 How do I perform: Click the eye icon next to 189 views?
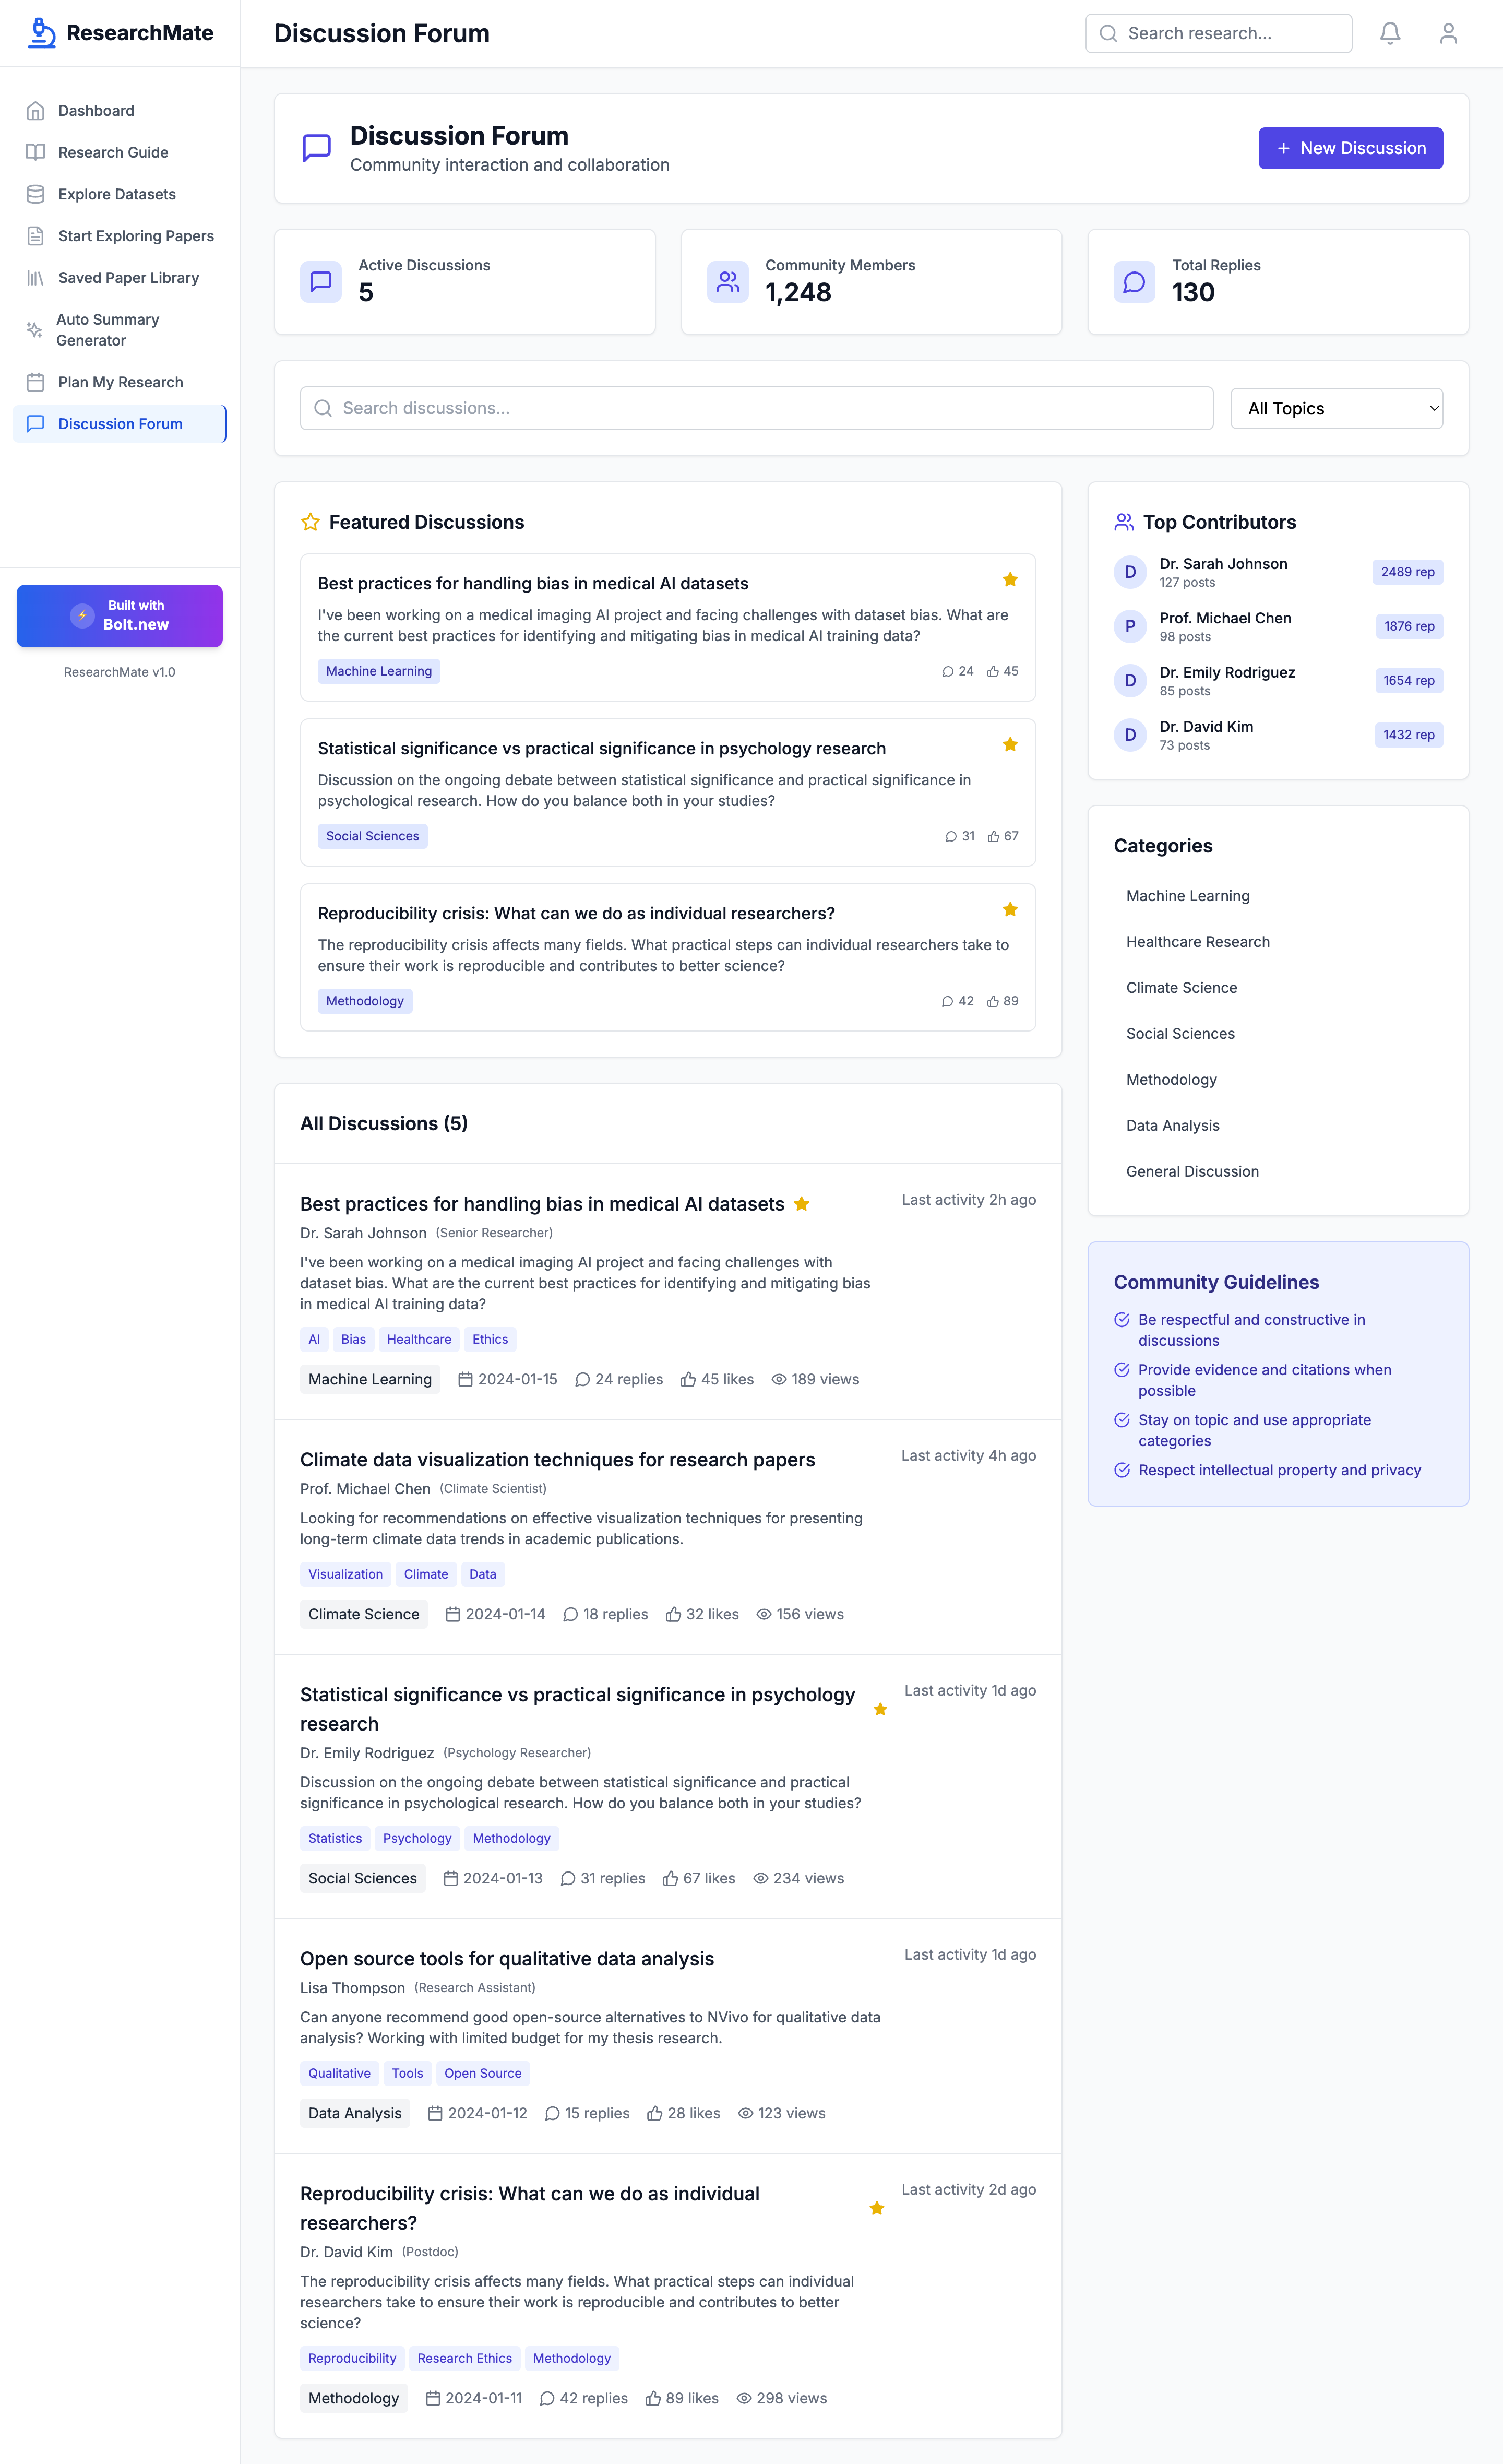pyautogui.click(x=778, y=1379)
